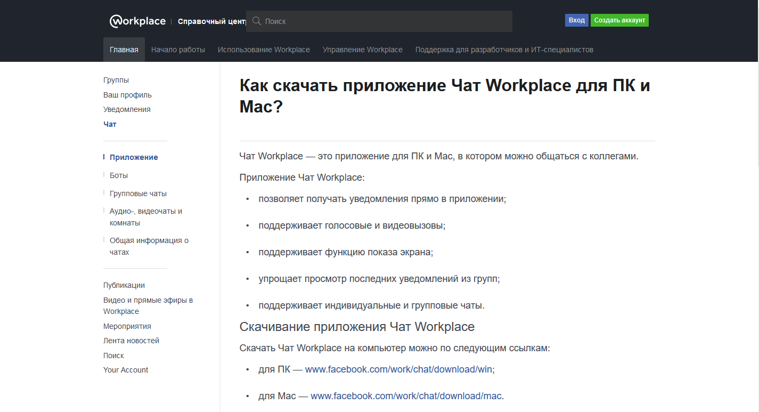The height and width of the screenshot is (412, 759).
Task: Open the download/win link for ПК
Action: tap(399, 369)
